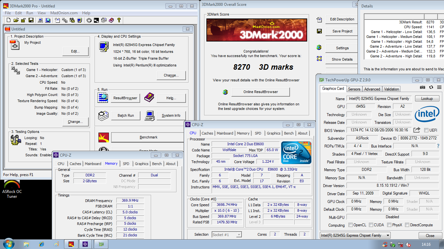Click the Save floppy disk toolbar icon
The height and width of the screenshot is (249, 444).
coord(31,20)
